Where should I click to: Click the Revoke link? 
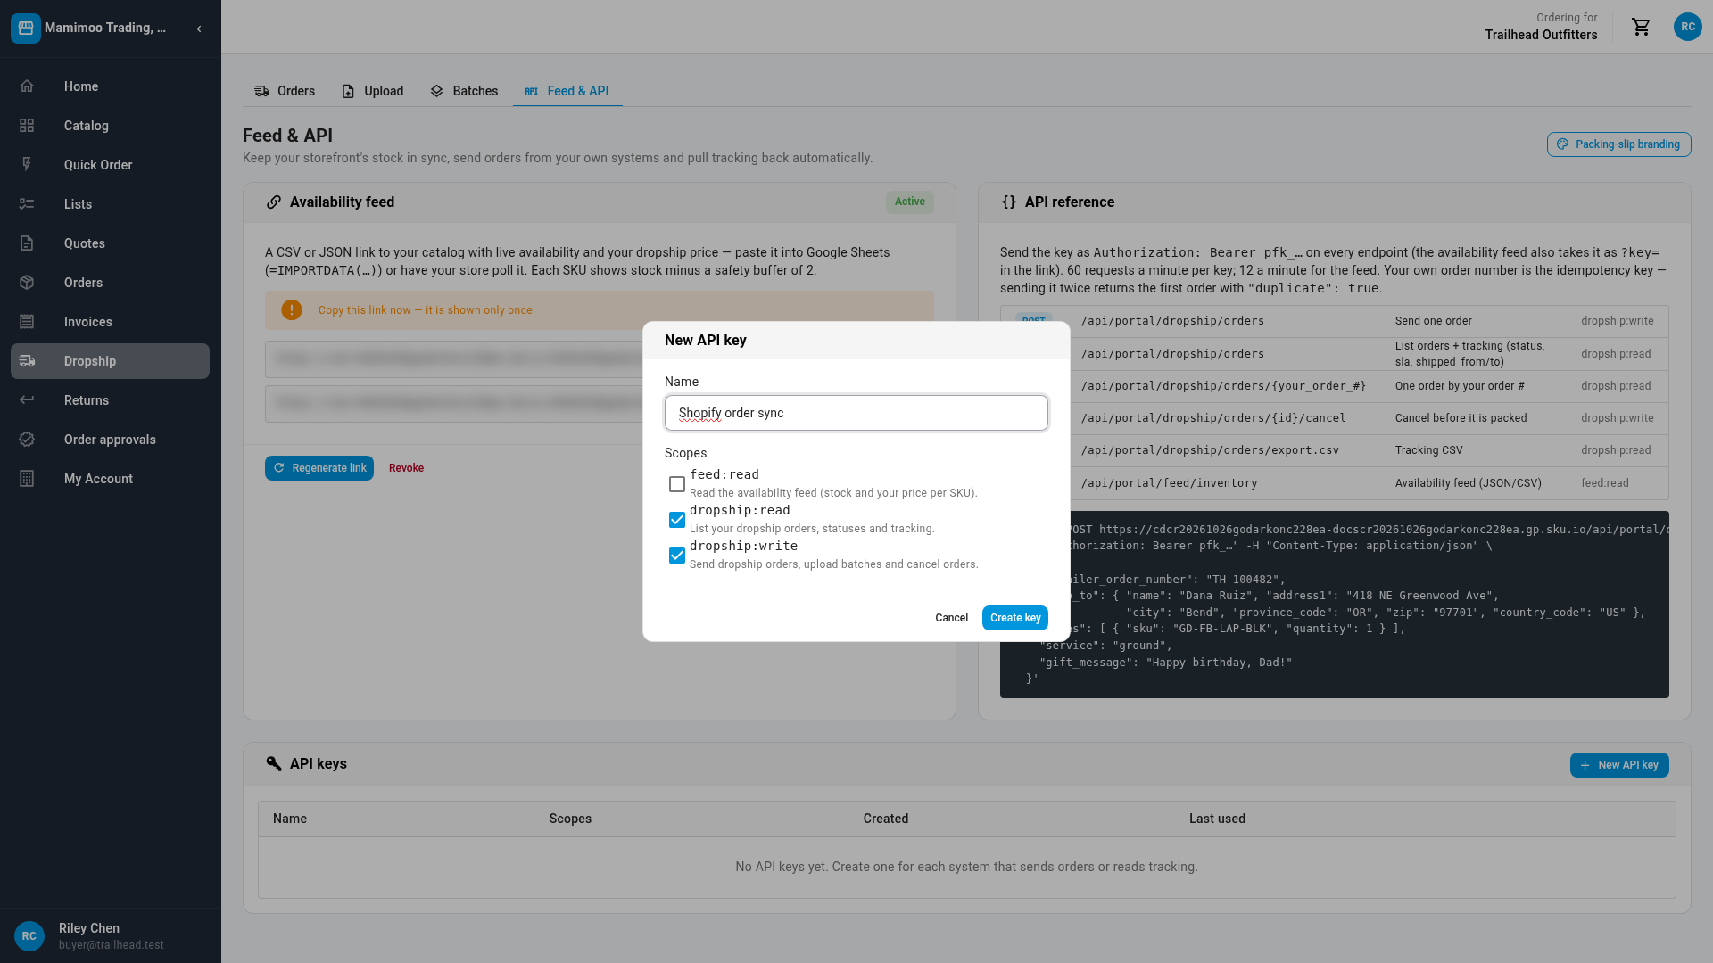click(x=406, y=468)
